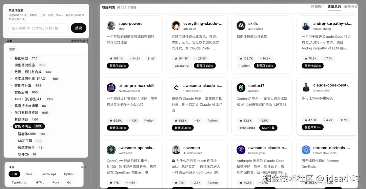Click the 14.5K forks badge on superpowers
The image size is (366, 189).
click(x=135, y=58)
